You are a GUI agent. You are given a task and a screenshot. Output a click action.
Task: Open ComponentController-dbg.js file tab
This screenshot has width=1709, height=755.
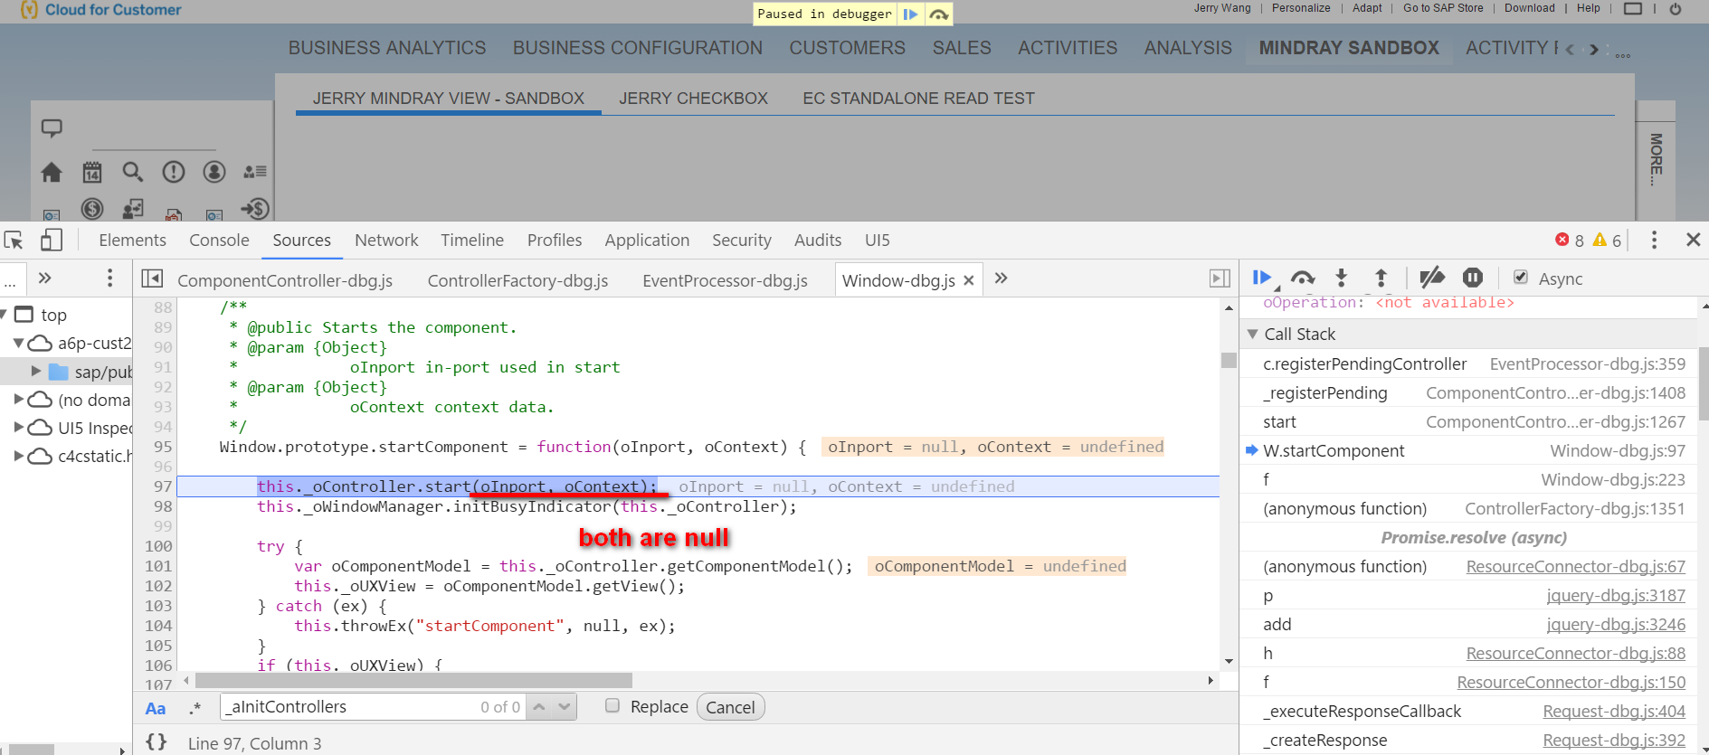(285, 280)
